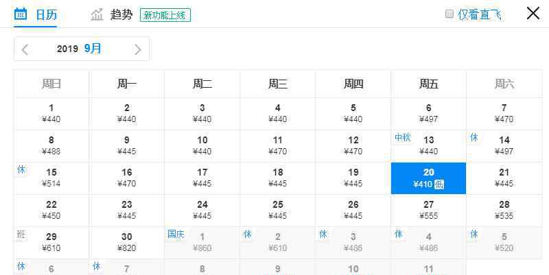The width and height of the screenshot is (549, 275).
Task: Select September 3 priced ¥440
Action: coord(202,114)
